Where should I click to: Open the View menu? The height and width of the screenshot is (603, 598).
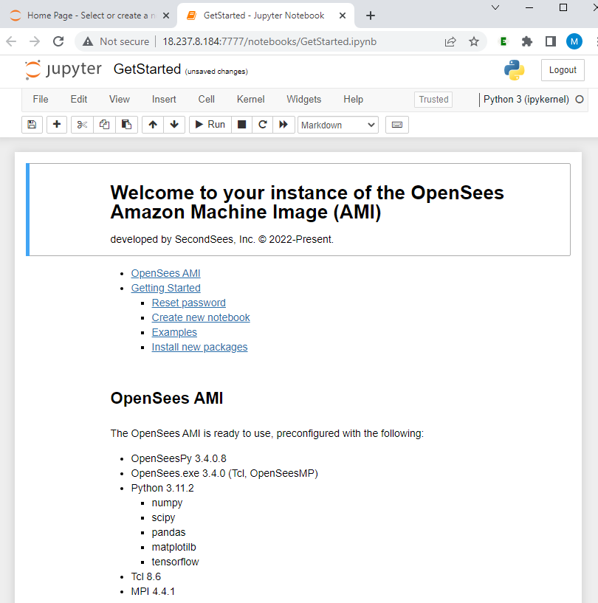[119, 99]
